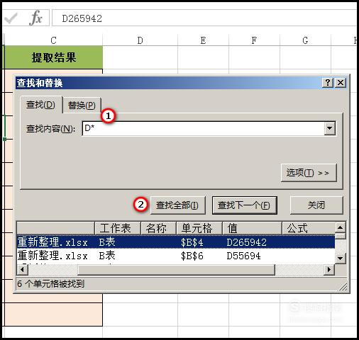The width and height of the screenshot is (359, 340).
Task: Click the 提取结果 header cell
Action: [x=53, y=57]
